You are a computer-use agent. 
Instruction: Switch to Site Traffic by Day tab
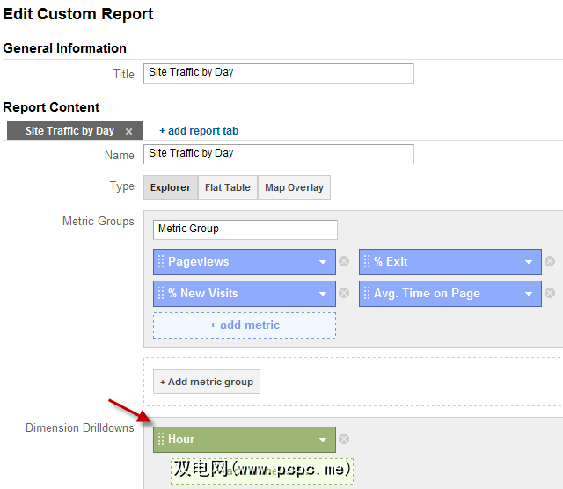point(69,131)
